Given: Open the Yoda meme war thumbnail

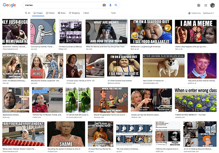Looking at the screenshot, I should [15, 32].
